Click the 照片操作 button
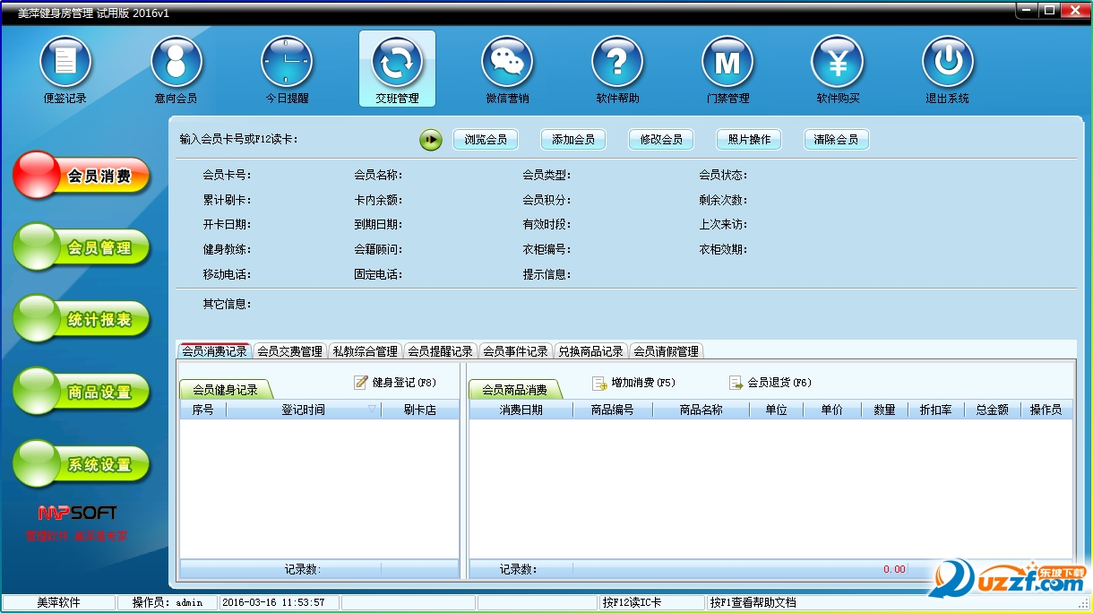This screenshot has width=1093, height=613. tap(749, 140)
